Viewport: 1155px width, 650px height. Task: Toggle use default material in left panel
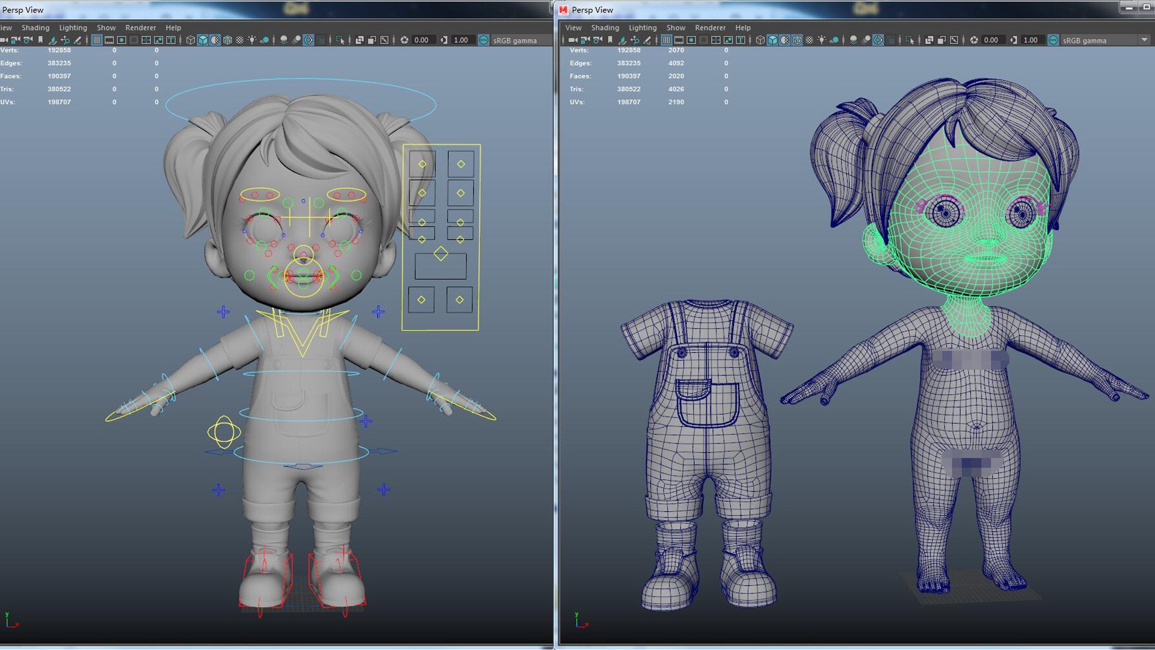coord(215,40)
